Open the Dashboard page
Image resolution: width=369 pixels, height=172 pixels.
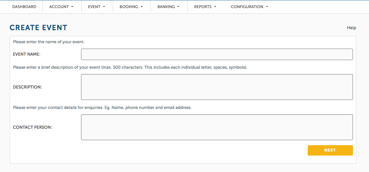pyautogui.click(x=24, y=7)
